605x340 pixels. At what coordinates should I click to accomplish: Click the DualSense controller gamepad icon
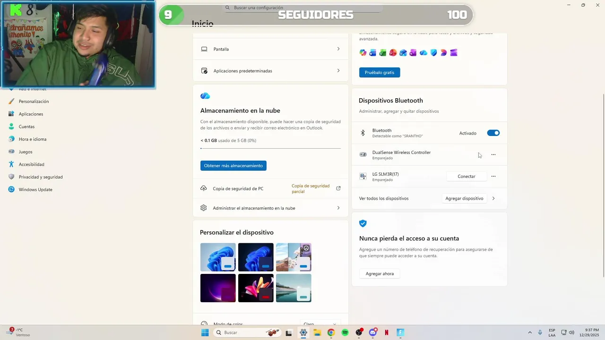363,155
